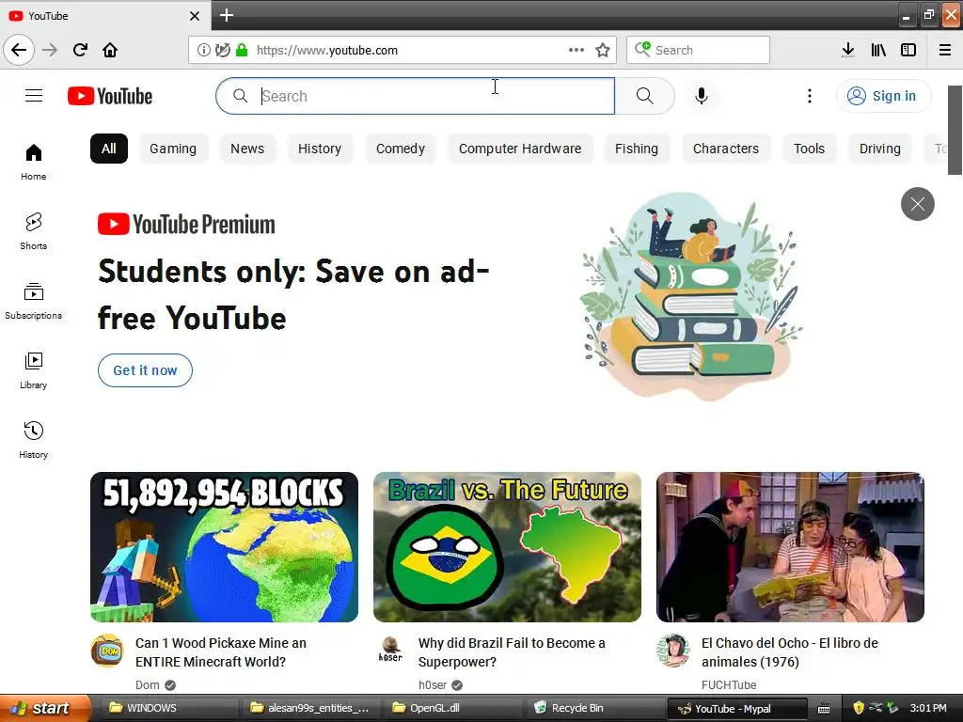Click the FUCHTube channel name
This screenshot has width=963, height=722.
729,684
